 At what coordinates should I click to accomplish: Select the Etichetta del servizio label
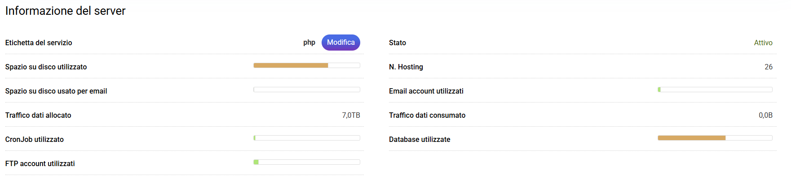(39, 43)
